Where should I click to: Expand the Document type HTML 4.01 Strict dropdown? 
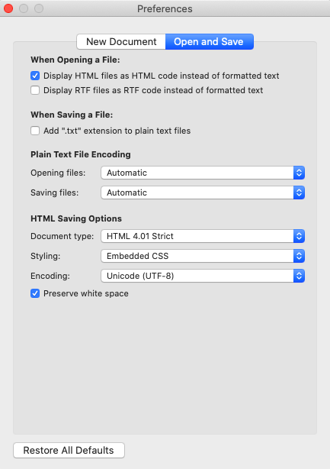click(203, 236)
